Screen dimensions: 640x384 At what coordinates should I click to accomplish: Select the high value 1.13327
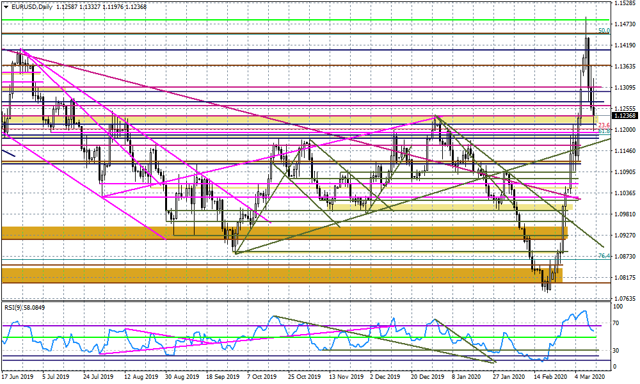tap(88, 7)
